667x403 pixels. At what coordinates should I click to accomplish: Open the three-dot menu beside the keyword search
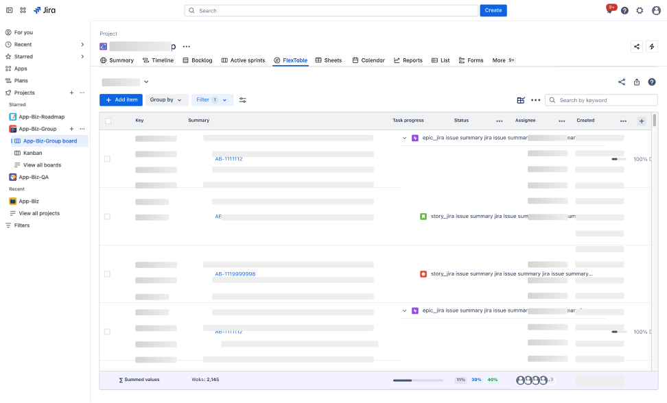(535, 100)
